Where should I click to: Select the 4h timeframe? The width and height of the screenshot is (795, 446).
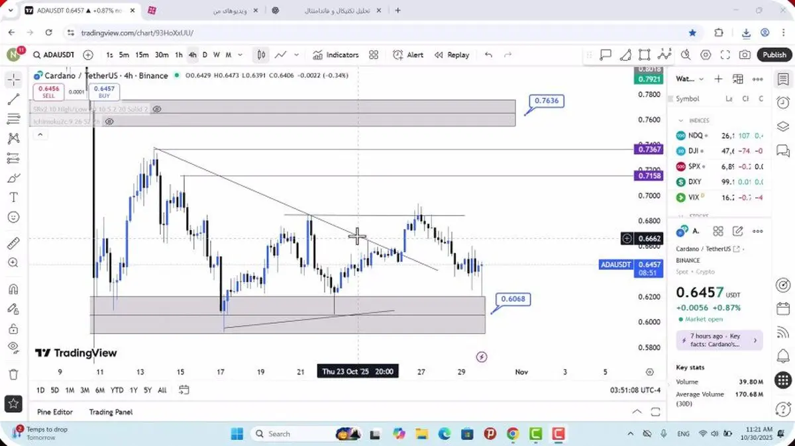192,55
